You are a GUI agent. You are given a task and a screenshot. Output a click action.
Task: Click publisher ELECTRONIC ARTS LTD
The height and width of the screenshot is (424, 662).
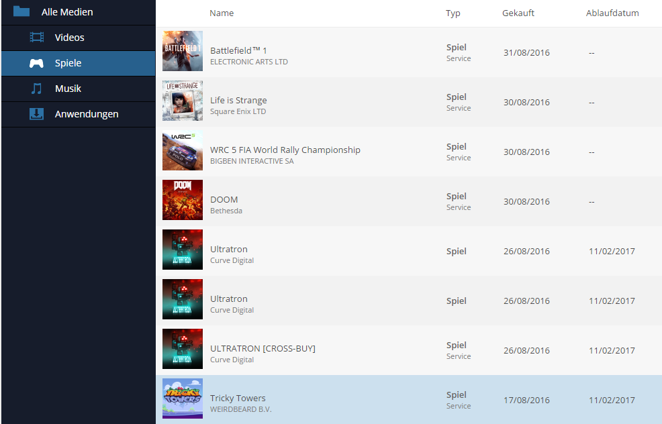pyautogui.click(x=249, y=62)
